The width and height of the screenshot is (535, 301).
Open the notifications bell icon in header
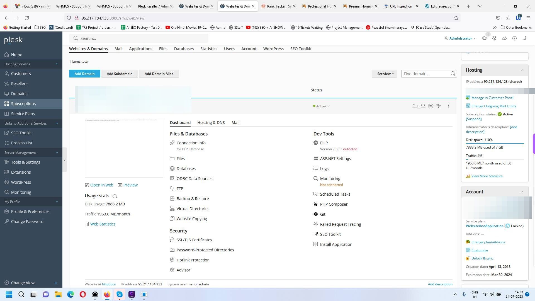point(484,38)
